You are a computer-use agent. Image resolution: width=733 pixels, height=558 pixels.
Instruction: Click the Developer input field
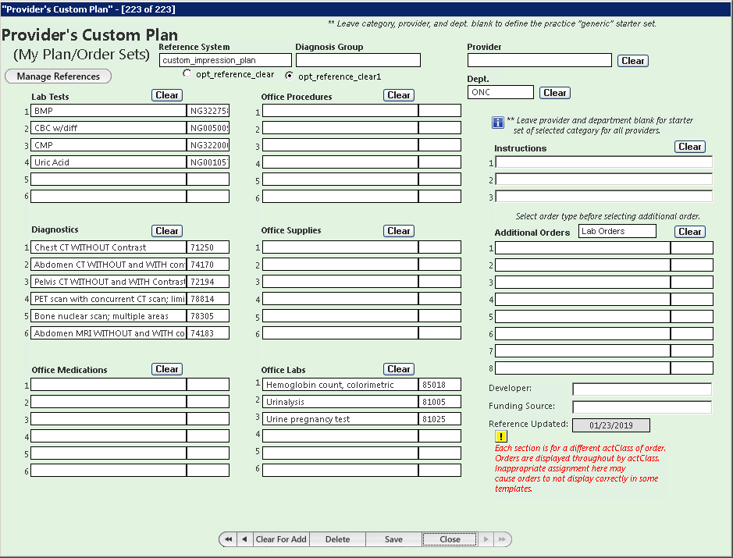(642, 389)
